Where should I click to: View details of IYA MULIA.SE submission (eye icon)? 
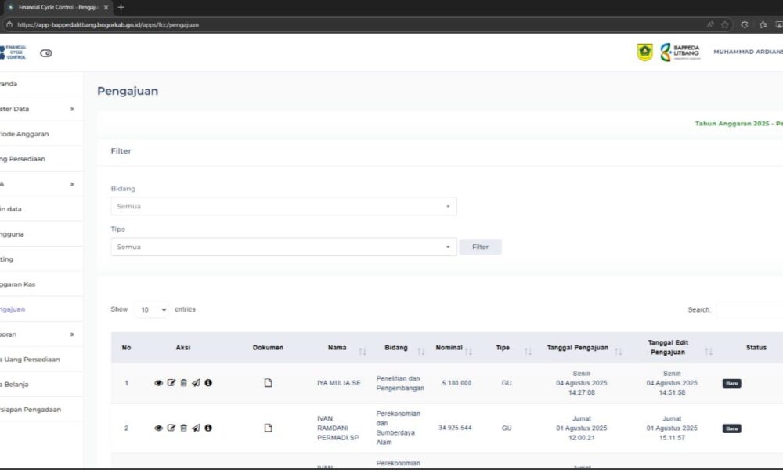point(158,383)
